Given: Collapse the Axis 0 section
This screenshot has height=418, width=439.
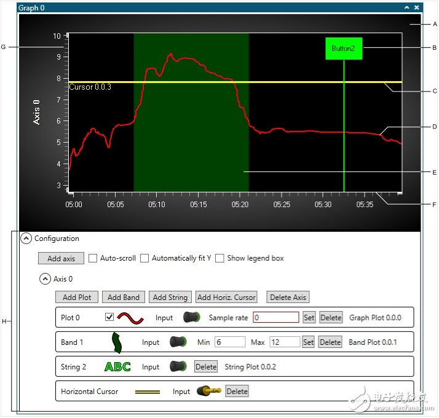Looking at the screenshot, I should (45, 278).
